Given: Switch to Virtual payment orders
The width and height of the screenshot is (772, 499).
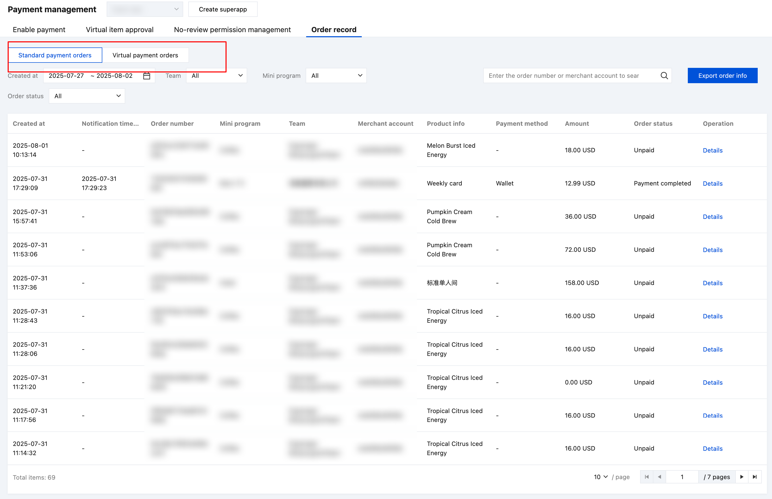Looking at the screenshot, I should pos(145,55).
